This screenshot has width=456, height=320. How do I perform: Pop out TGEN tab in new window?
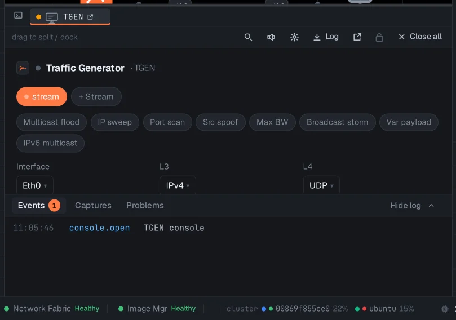pos(90,17)
